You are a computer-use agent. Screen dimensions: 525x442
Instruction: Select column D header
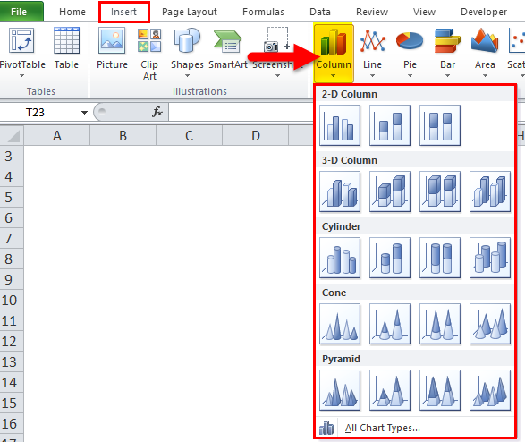[x=256, y=136]
